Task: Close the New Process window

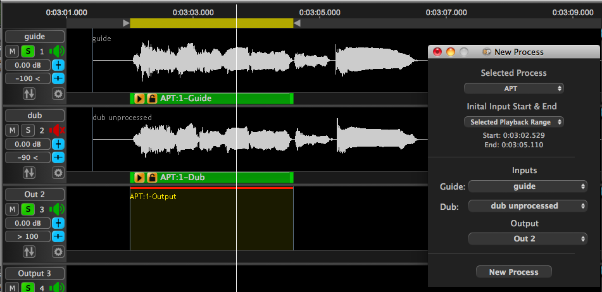Action: [437, 52]
